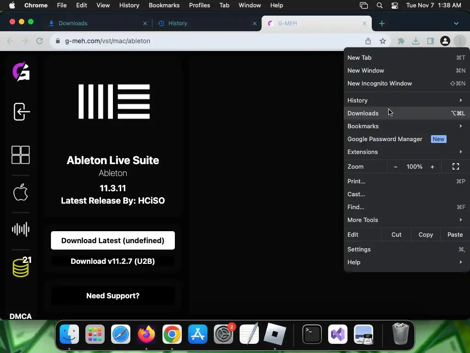470x353 pixels.
Task: Open Control Center in menu bar
Action: (x=395, y=6)
